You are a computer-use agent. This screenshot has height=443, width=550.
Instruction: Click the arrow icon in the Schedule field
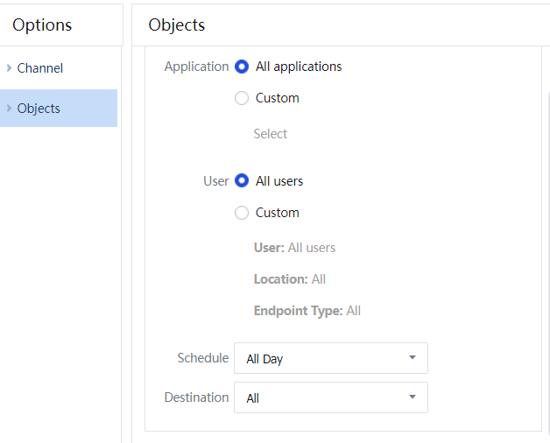tap(412, 358)
